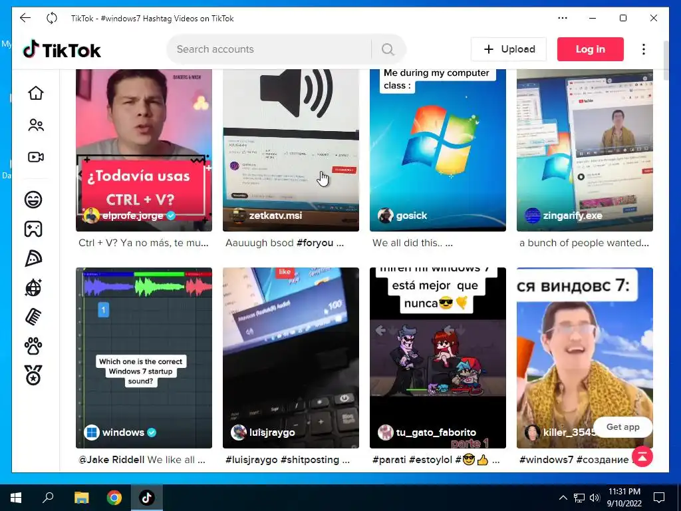Switch to TikTok app on the taskbar
The image size is (681, 511).
point(147,498)
